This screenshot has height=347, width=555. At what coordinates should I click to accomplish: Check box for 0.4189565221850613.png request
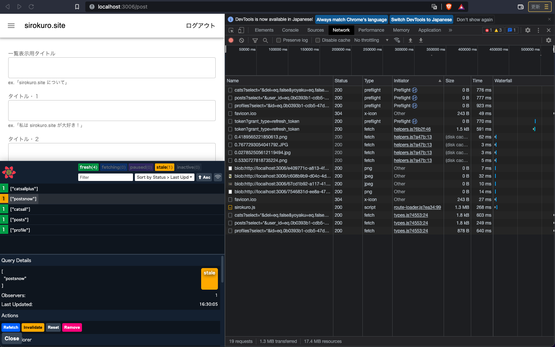230,137
